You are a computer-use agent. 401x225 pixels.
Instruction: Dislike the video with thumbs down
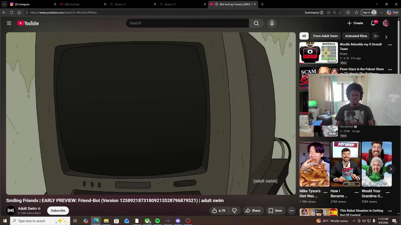[234, 211]
